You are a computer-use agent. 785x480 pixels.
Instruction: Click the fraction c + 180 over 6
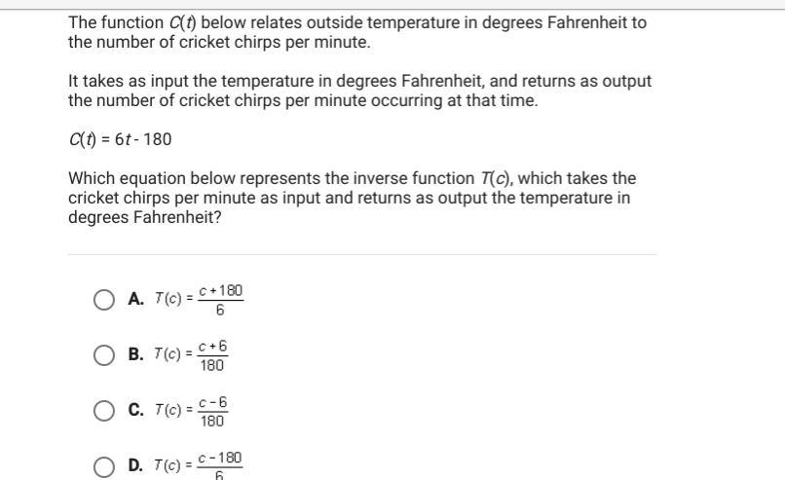click(220, 300)
